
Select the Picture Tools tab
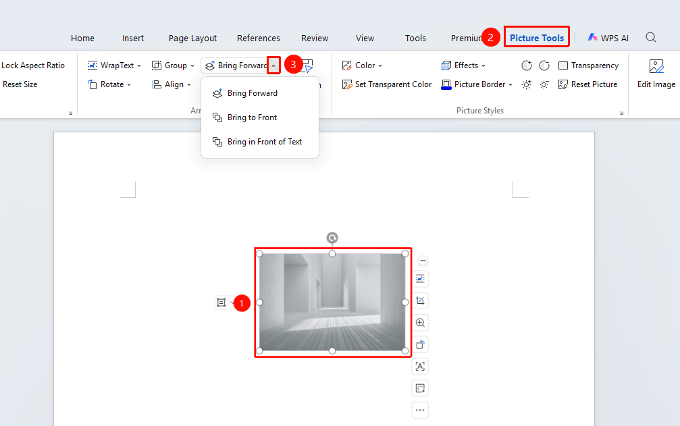tap(536, 38)
